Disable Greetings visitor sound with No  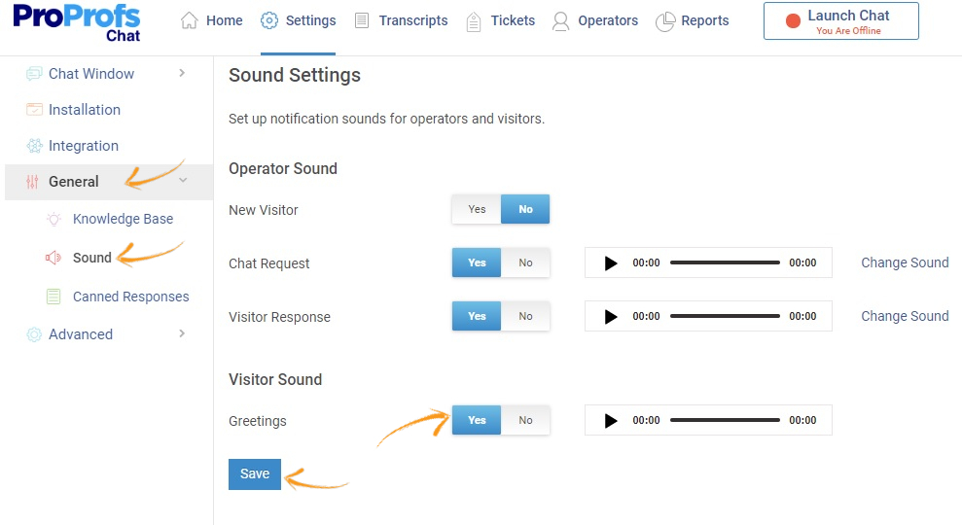525,420
